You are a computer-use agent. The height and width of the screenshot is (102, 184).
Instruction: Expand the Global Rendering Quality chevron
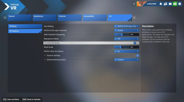(x=45, y=60)
